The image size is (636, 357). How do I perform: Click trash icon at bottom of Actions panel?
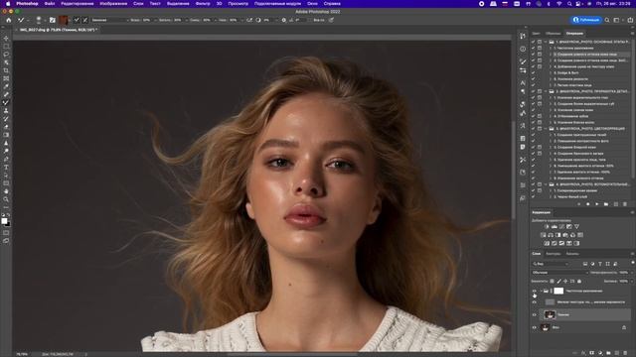(625, 204)
